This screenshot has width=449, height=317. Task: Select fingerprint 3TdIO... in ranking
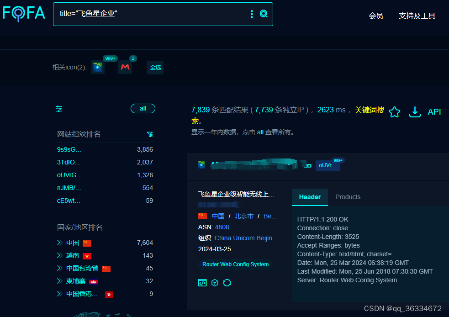pos(69,162)
